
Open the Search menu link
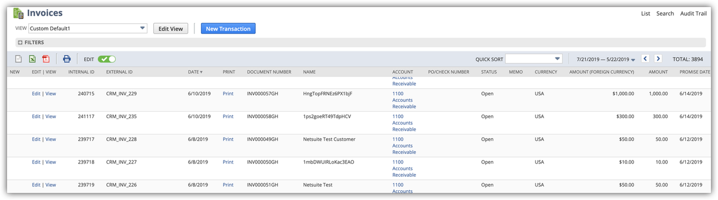coord(665,14)
